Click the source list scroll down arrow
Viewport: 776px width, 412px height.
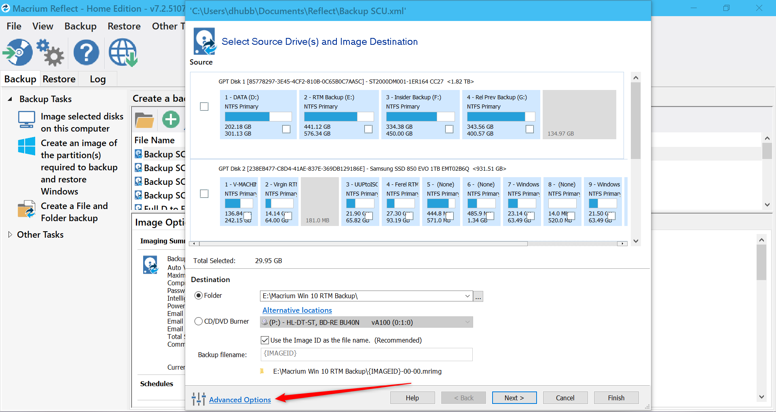636,241
